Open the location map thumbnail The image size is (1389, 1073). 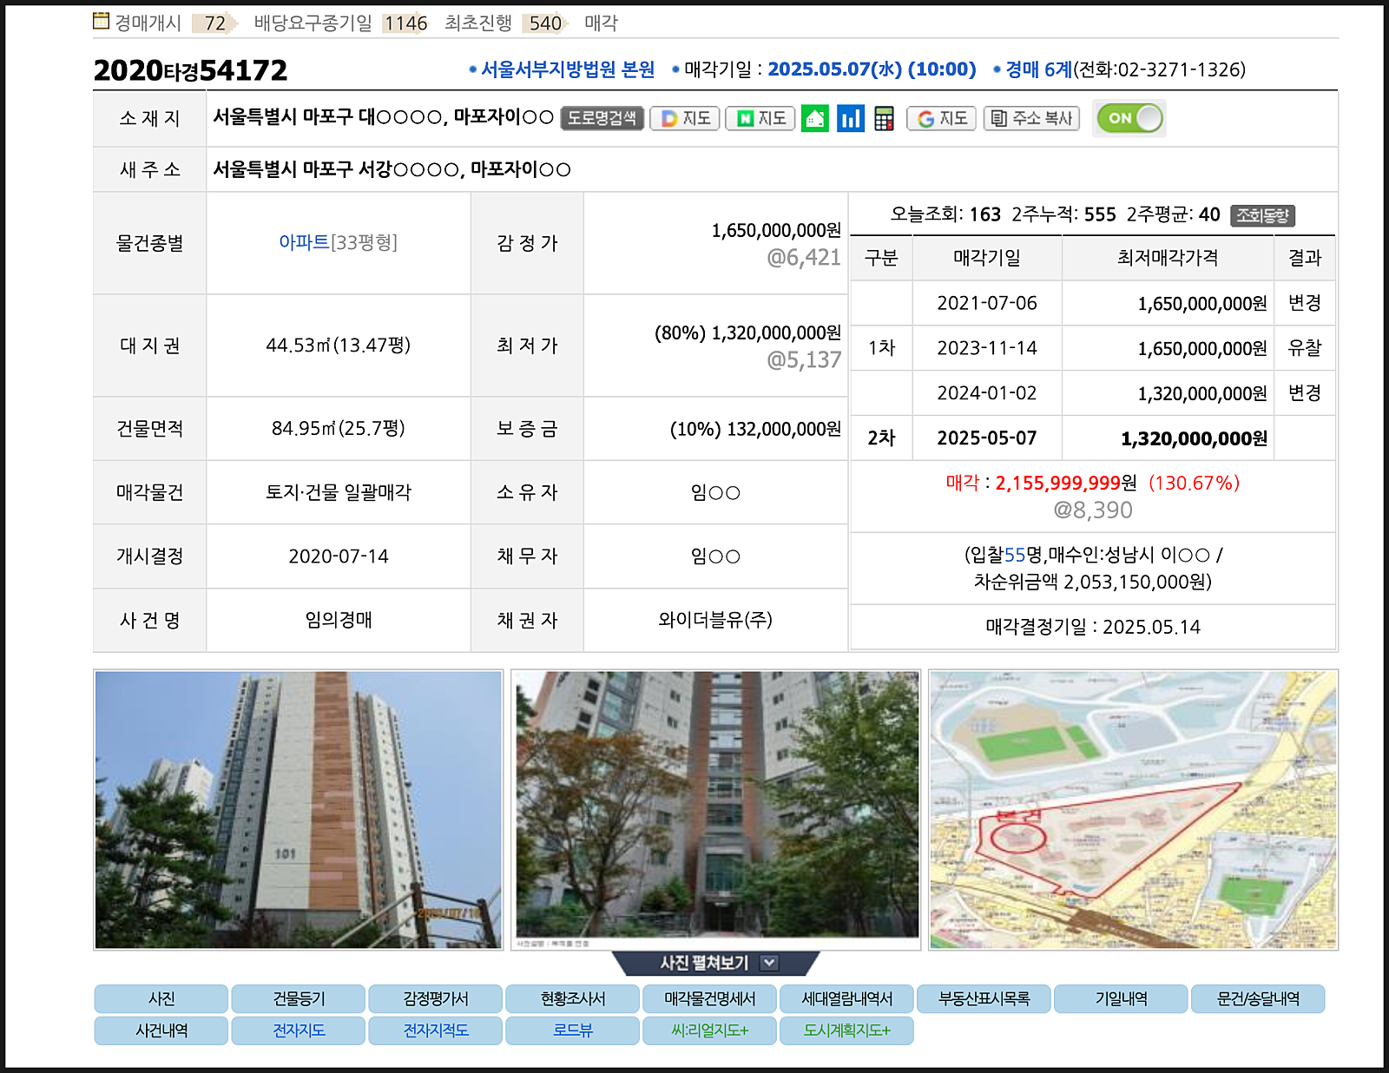coord(1133,810)
